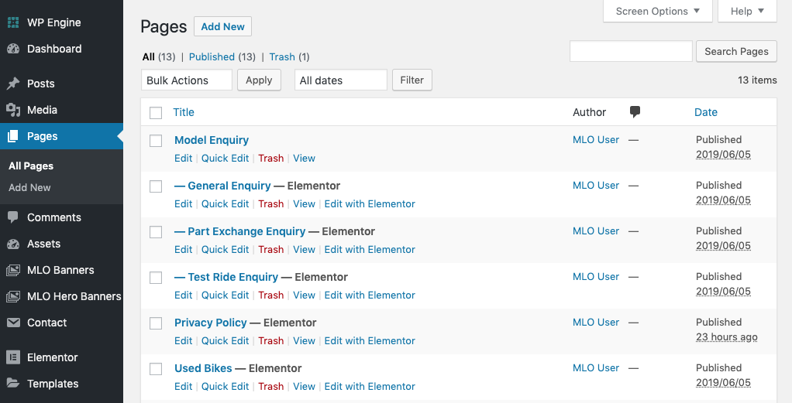Viewport: 792px width, 403px height.
Task: Expand the Screen Options panel
Action: pos(658,11)
